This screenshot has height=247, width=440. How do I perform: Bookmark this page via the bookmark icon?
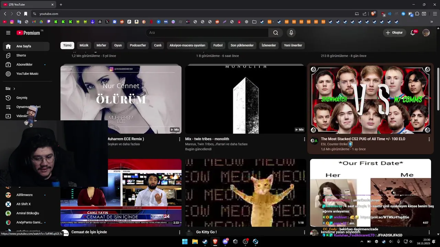coord(25,14)
